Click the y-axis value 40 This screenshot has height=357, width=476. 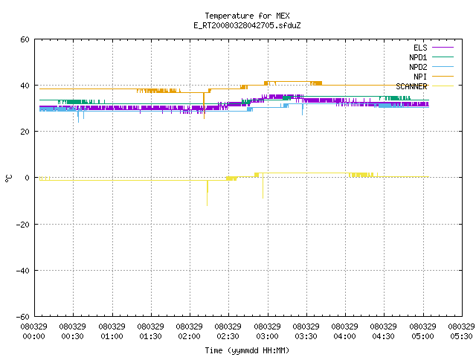click(x=25, y=86)
